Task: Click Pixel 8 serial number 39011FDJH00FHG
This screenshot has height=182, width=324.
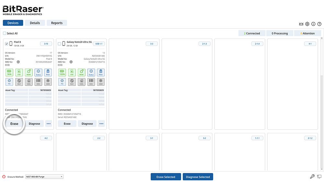Action: point(44,56)
